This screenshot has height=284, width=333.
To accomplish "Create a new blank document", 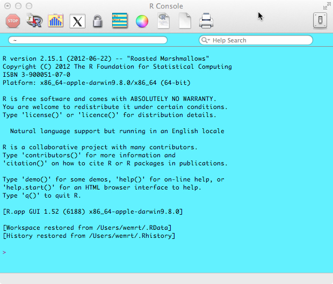I will tap(185, 21).
